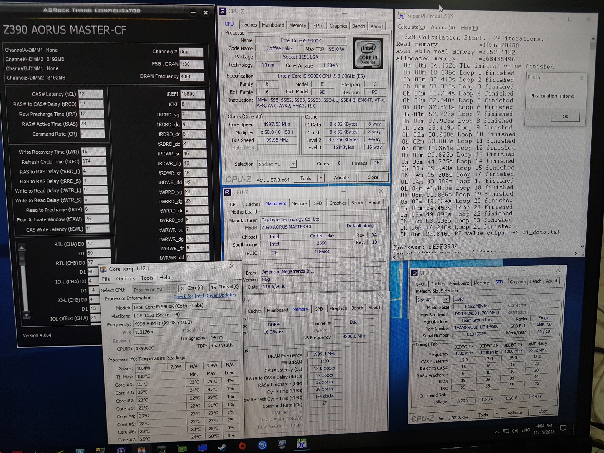Click the Intel Core i9 X-series logo
The image size is (604, 453).
pos(368,53)
